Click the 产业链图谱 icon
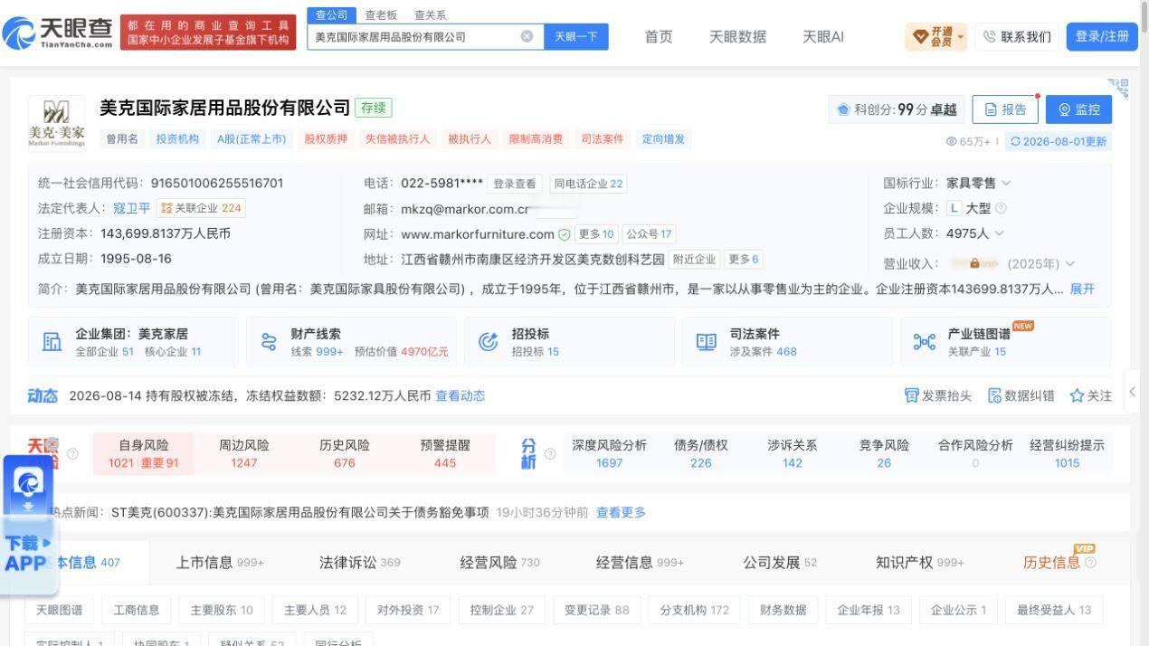The height and width of the screenshot is (646, 1149). point(924,342)
